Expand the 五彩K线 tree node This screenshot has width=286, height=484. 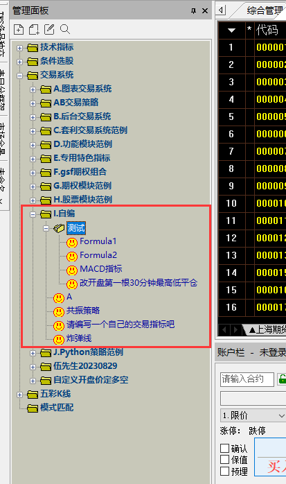coord(19,395)
